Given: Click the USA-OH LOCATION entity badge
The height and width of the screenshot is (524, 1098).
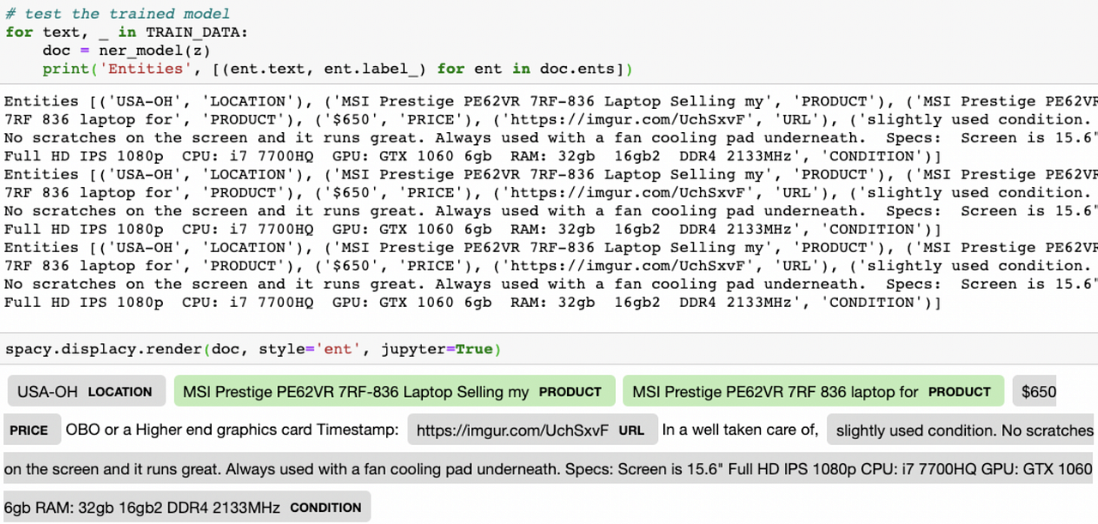Looking at the screenshot, I should [x=85, y=391].
